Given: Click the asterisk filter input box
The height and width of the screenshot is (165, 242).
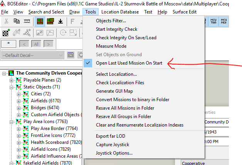Looking at the screenshot, I should pos(8,44).
